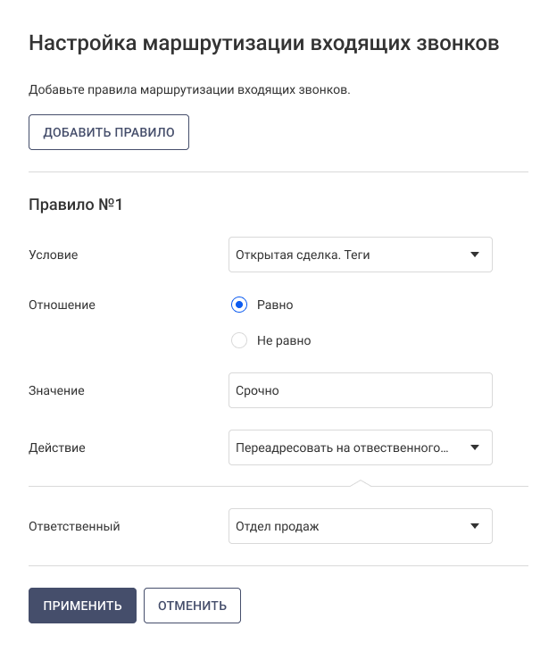Viewport: 557px width, 652px height.
Task: Cancel changes with the Отменить button
Action: 192,606
